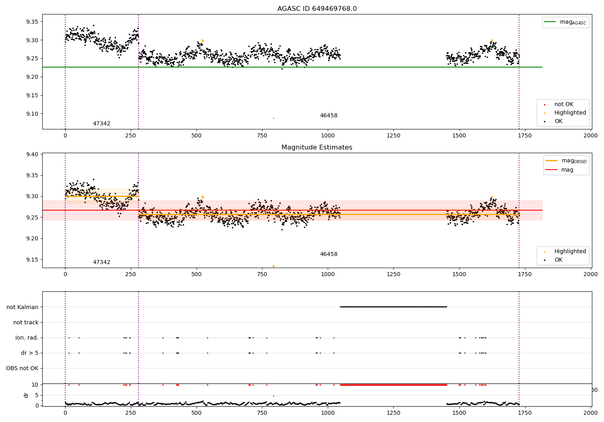
Task: Click the black 'not Kalman' data bar
Action: [393, 307]
